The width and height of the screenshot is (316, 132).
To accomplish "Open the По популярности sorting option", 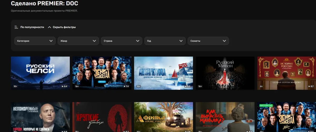I will point(32,27).
